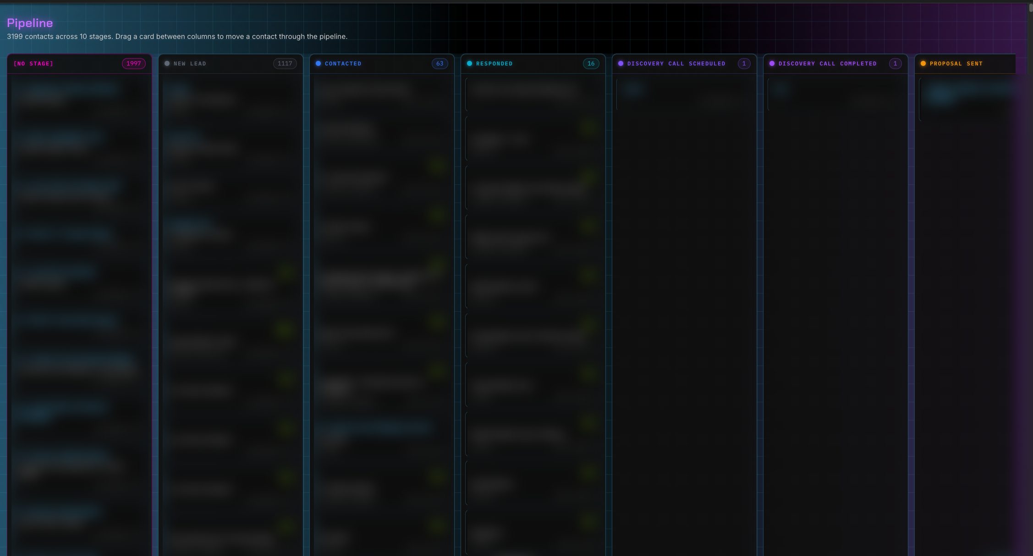Click the contacts across stages description text
Viewport: 1033px width, 556px height.
177,37
